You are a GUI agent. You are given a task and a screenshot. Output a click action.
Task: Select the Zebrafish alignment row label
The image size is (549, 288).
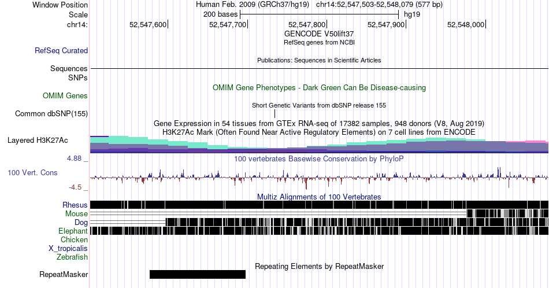point(72,257)
